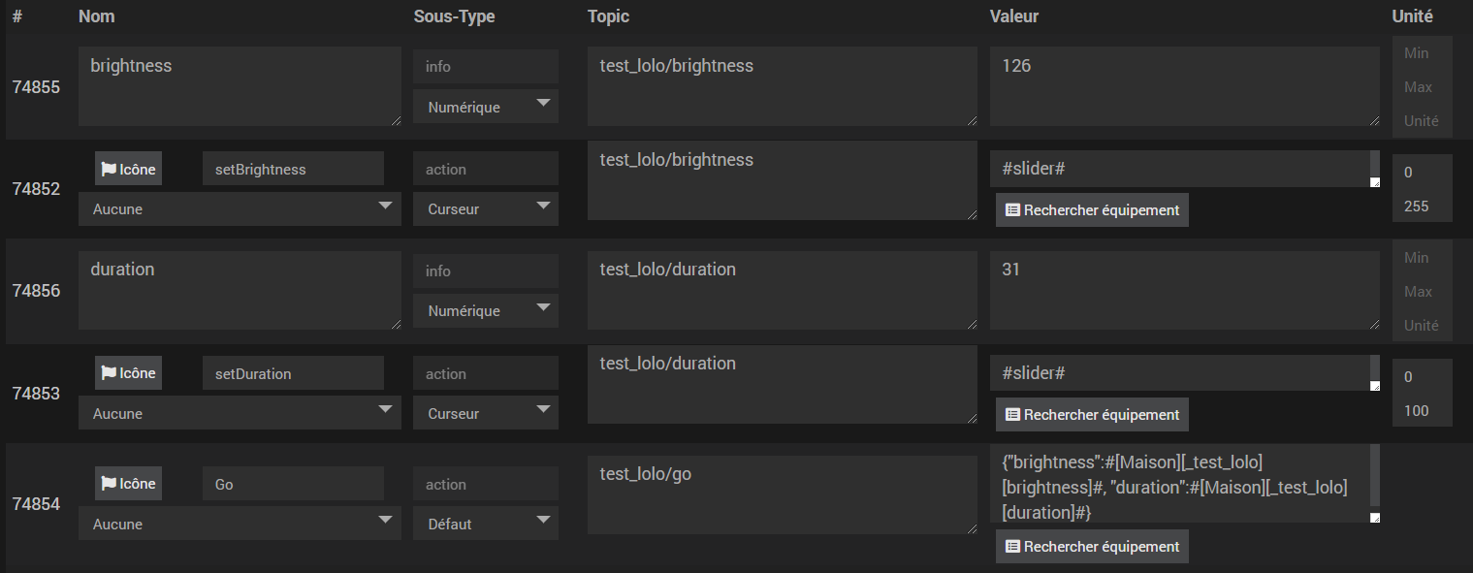Screen dimensions: 1473x573
Task: Open the Numérique sub-type dropdown for duration
Action: click(x=486, y=310)
